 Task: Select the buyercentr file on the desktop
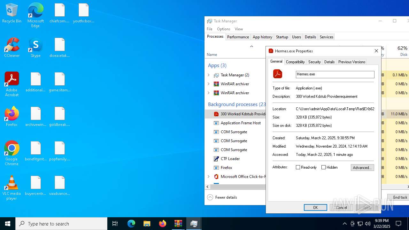pos(35,186)
